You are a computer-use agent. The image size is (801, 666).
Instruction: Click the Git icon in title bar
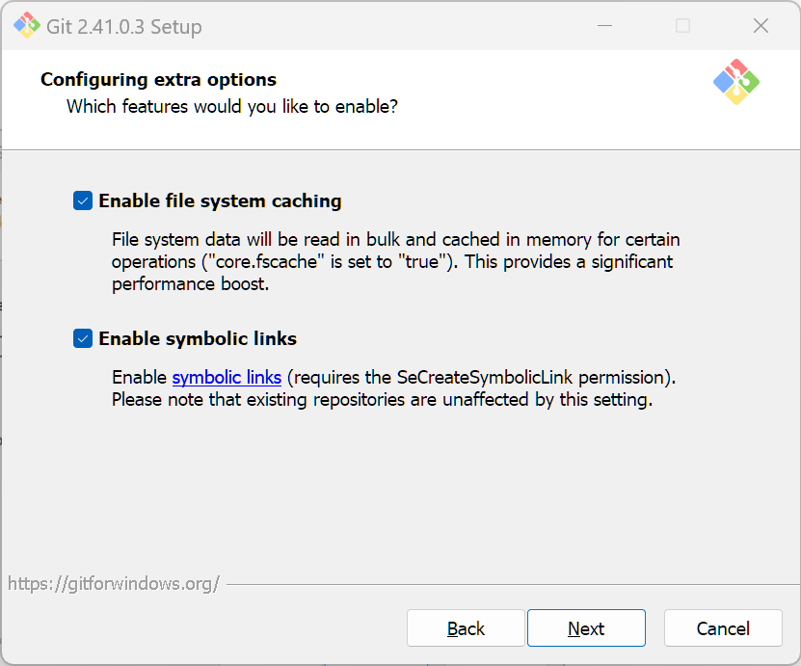coord(27,26)
